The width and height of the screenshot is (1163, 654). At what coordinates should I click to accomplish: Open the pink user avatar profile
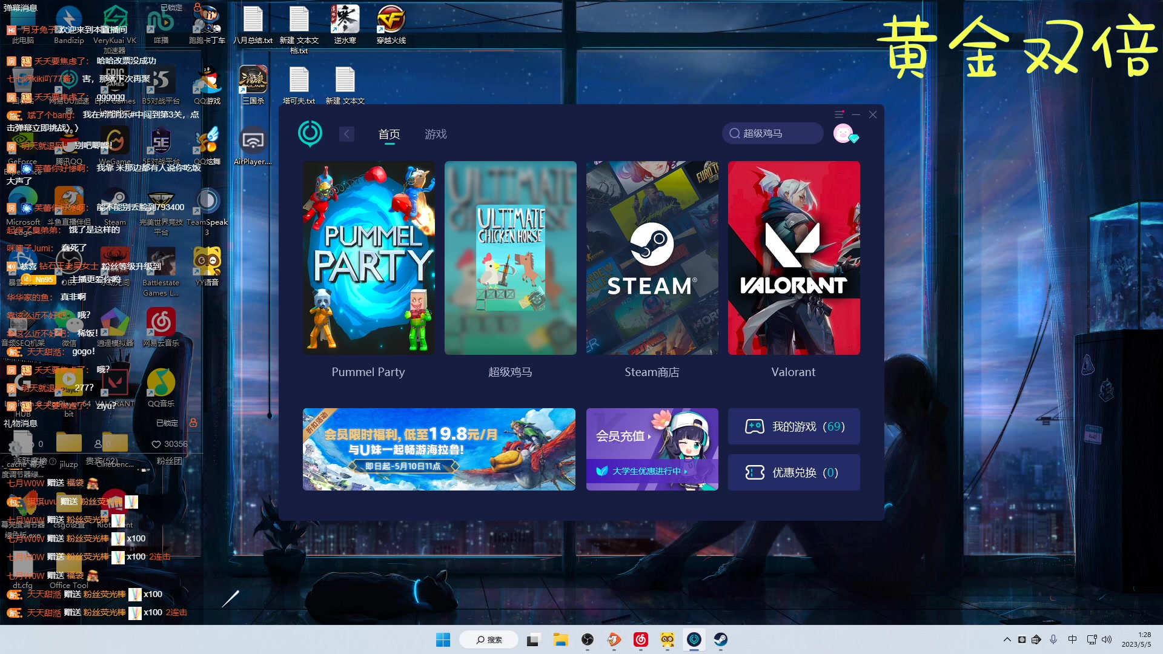[843, 133]
